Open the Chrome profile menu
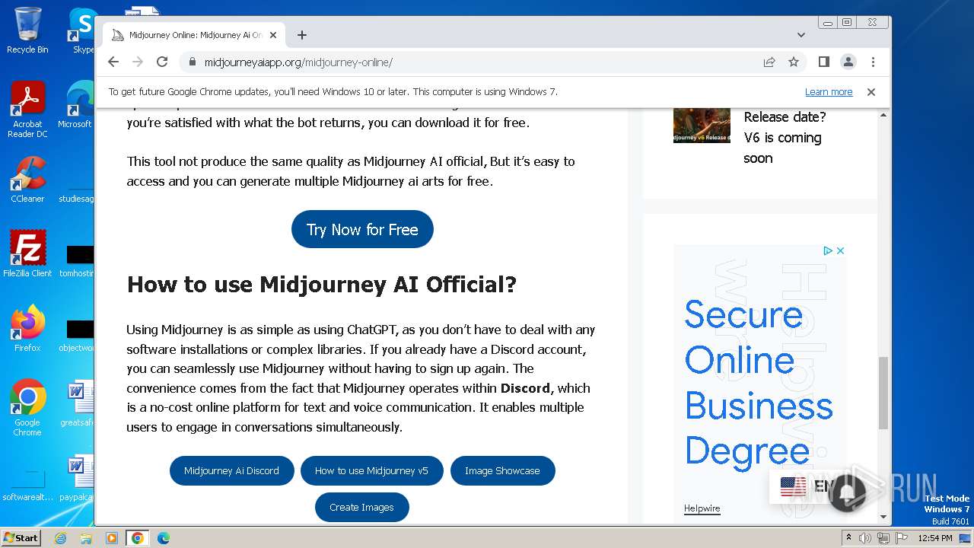This screenshot has width=974, height=548. tap(848, 62)
